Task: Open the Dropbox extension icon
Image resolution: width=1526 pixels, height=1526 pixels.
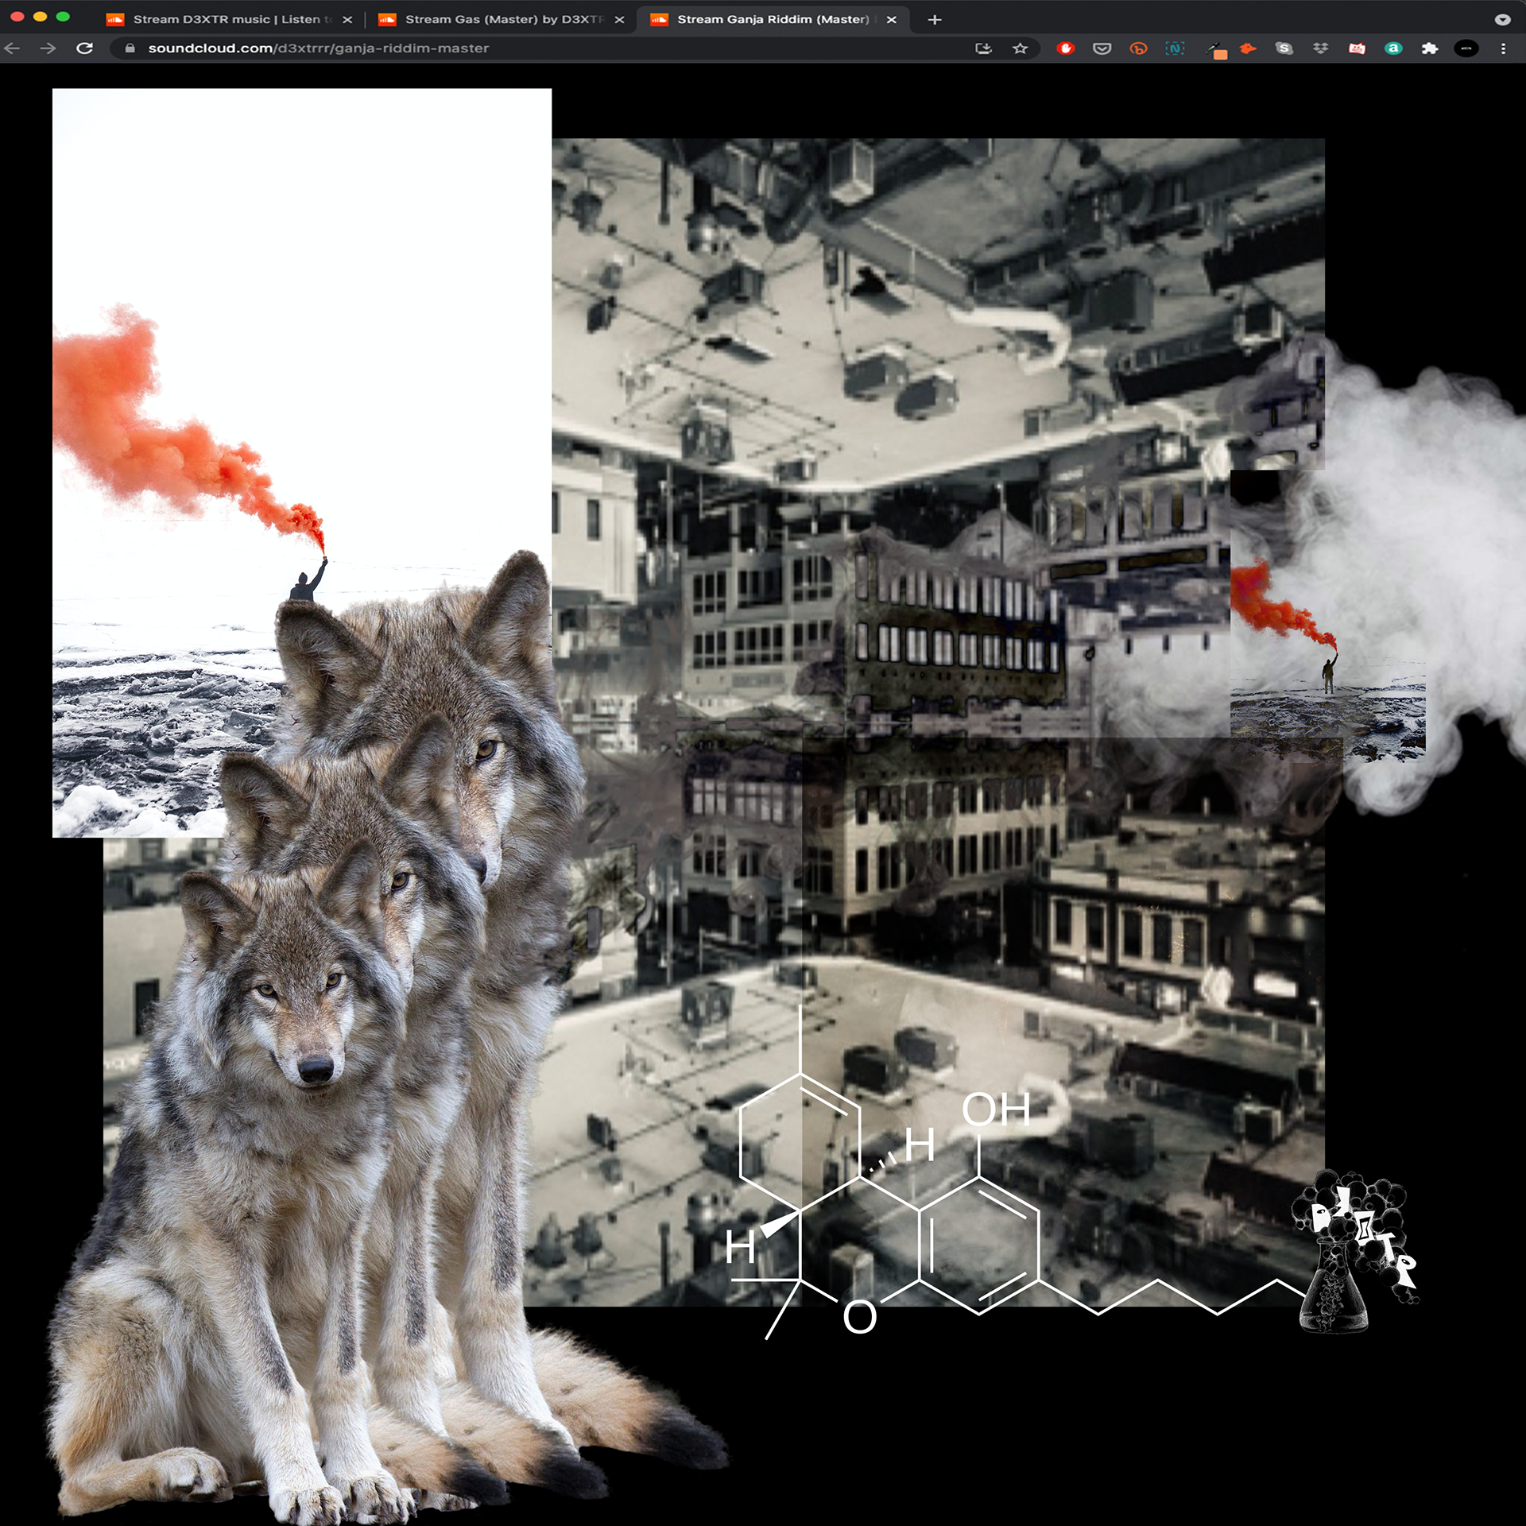Action: (x=1320, y=48)
